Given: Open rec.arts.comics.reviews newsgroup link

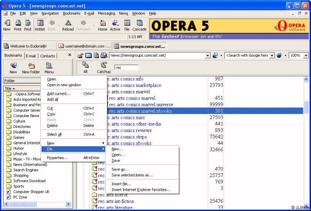Looking at the screenshot, I should tap(129, 130).
